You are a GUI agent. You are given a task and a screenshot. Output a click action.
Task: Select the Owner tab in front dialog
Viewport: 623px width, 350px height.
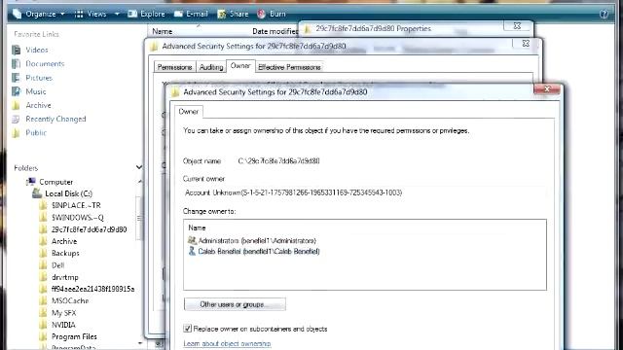coord(188,112)
